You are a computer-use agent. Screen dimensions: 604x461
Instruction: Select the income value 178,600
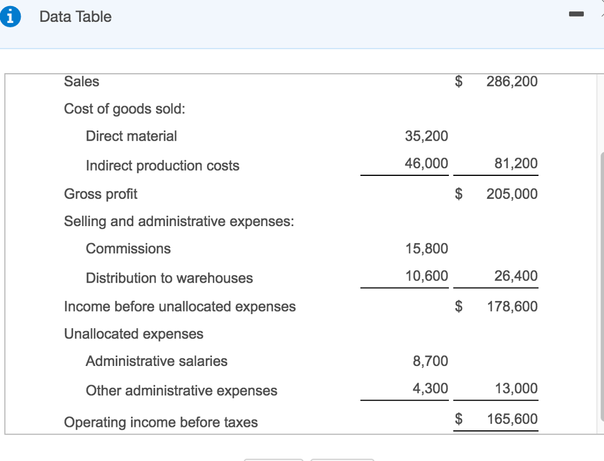[x=513, y=306]
